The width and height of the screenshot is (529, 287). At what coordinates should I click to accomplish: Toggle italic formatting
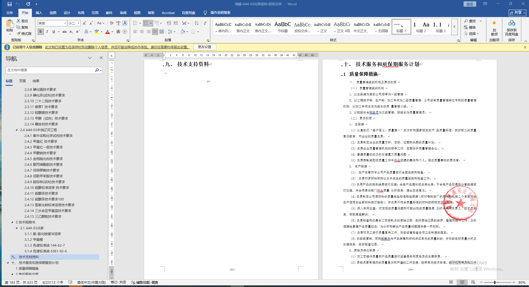[x=47, y=32]
